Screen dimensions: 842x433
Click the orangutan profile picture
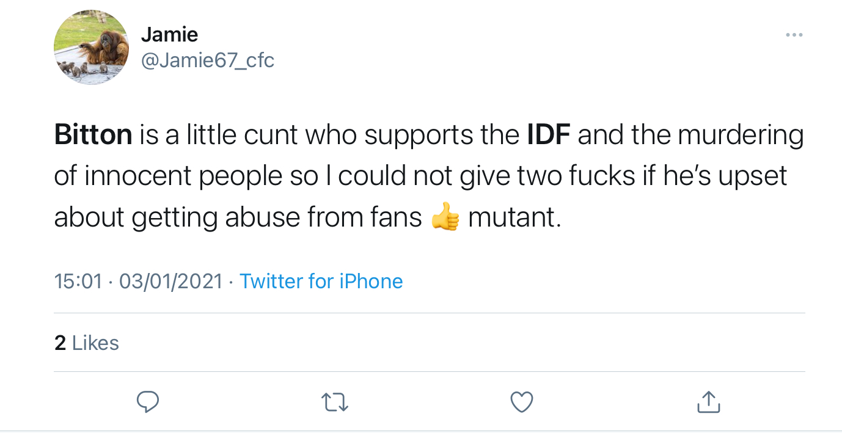pyautogui.click(x=91, y=48)
